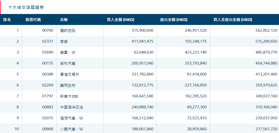Click total amount 485,879,770
Screen dimensions: 279x133
point(266,52)
